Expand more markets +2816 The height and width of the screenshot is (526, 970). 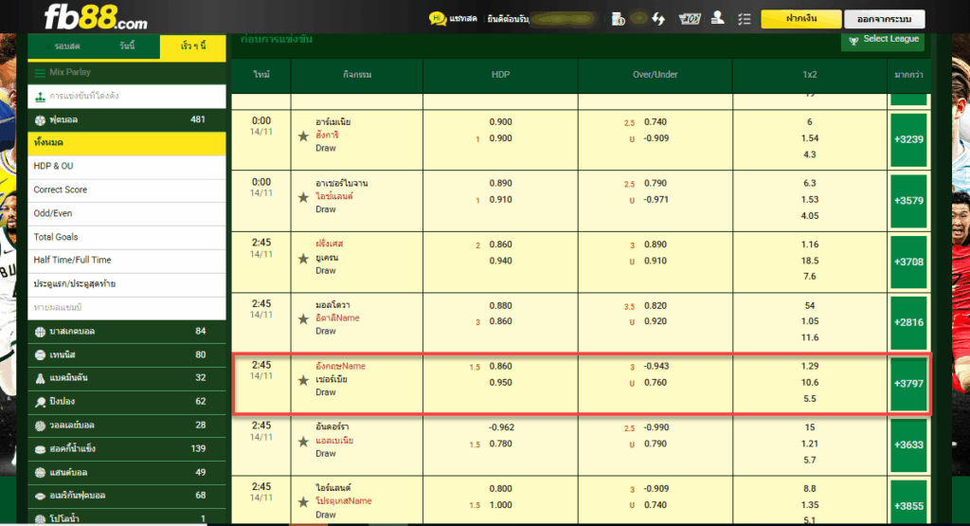908,323
